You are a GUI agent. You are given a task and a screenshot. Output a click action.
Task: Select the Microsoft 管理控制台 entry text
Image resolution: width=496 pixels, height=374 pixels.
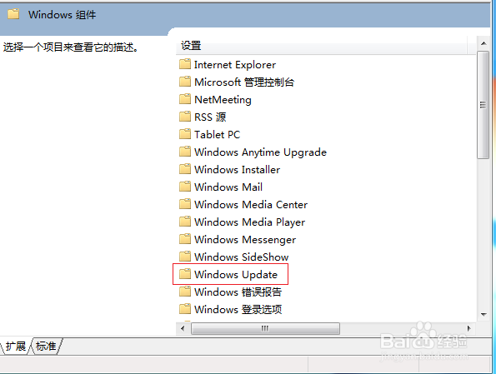click(x=244, y=82)
